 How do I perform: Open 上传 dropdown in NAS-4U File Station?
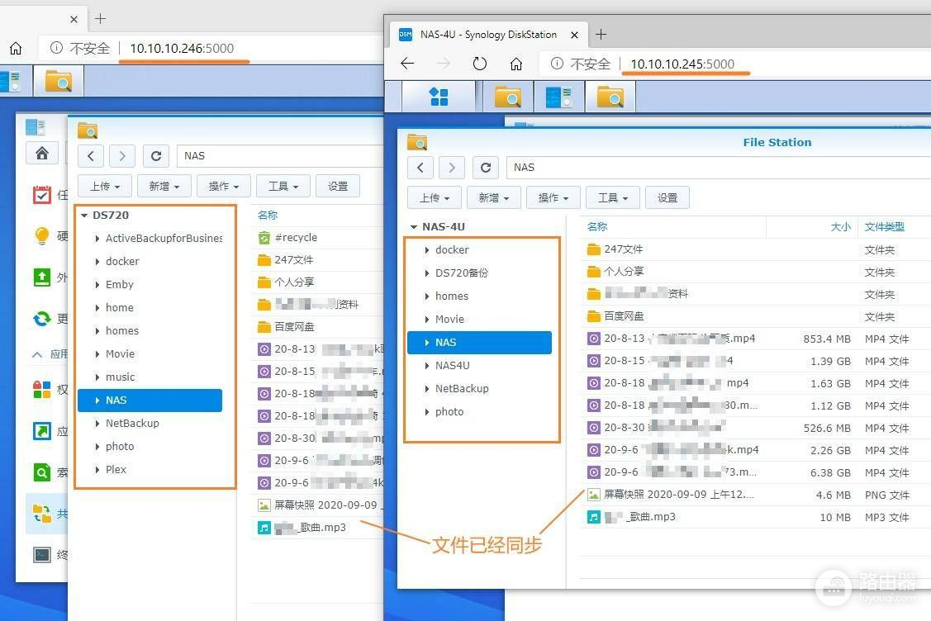click(433, 197)
